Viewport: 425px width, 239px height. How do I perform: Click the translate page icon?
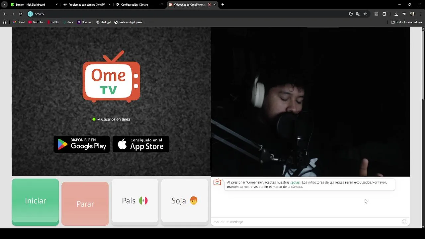tap(358, 14)
